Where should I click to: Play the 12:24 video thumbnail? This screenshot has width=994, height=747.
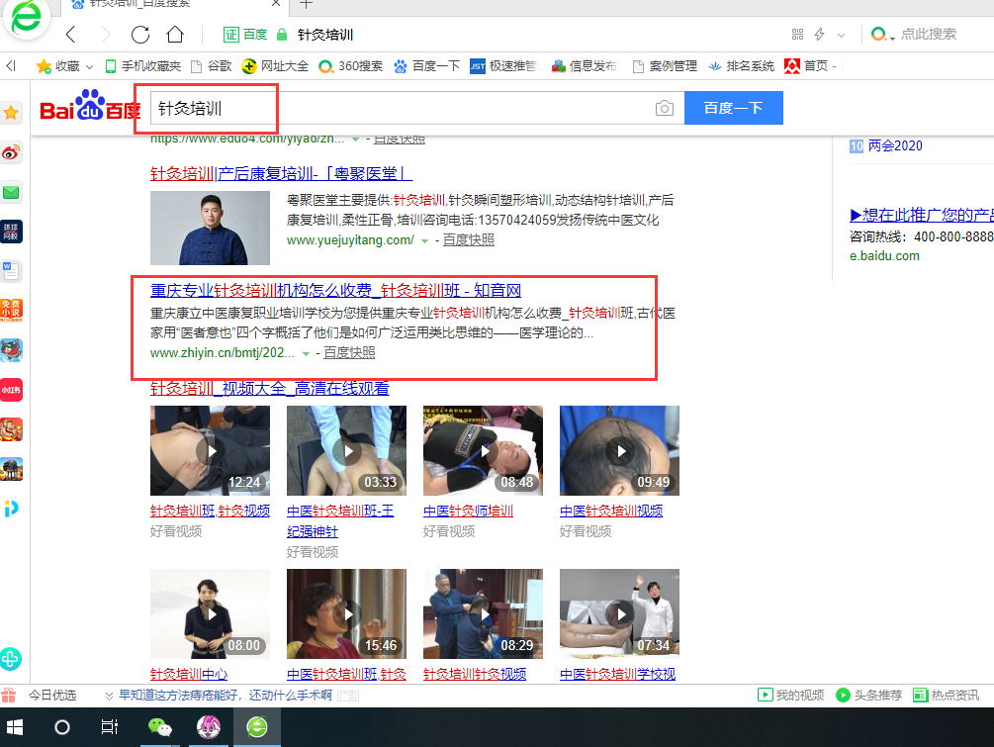coord(210,451)
